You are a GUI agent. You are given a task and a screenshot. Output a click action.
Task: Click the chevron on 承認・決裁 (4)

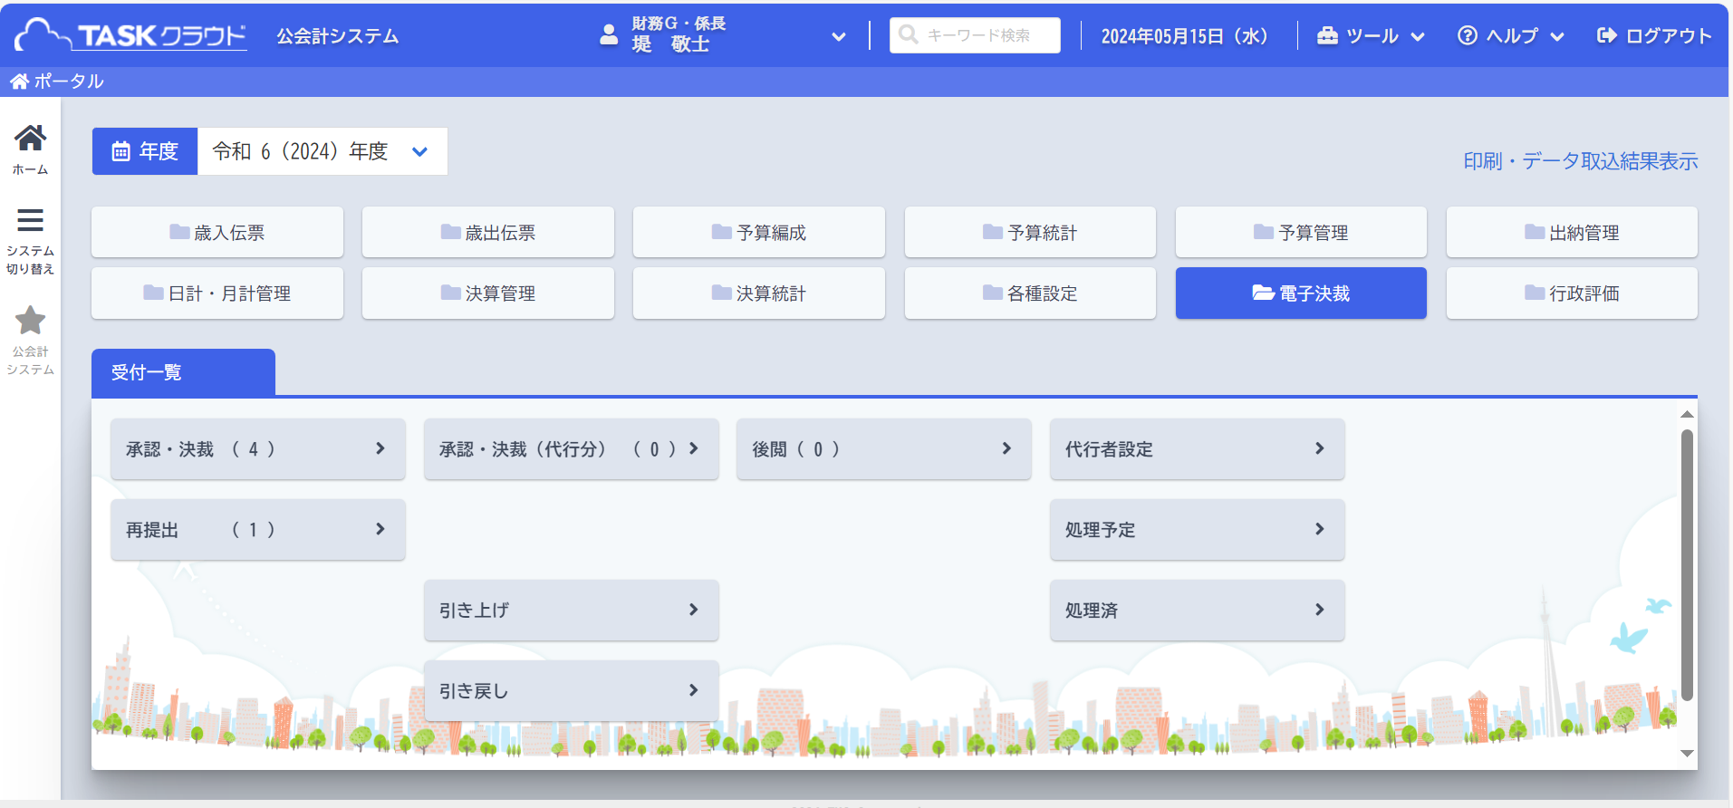pyautogui.click(x=380, y=448)
